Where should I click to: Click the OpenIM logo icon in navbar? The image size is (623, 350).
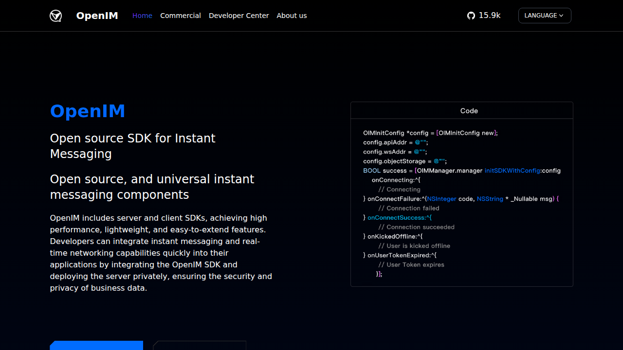pos(56,16)
